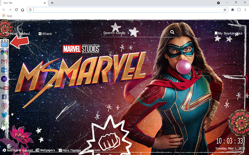The height and width of the screenshot is (155, 249).
Task: Open the WhatsApp sidebar shortcut
Action: click(4, 124)
